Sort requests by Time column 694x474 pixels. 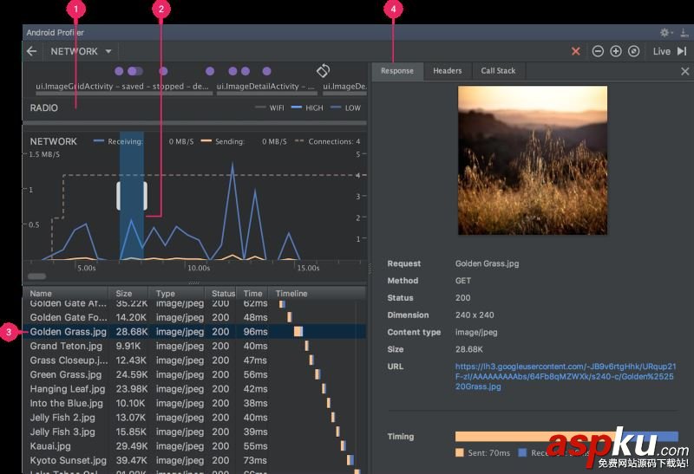coord(252,293)
